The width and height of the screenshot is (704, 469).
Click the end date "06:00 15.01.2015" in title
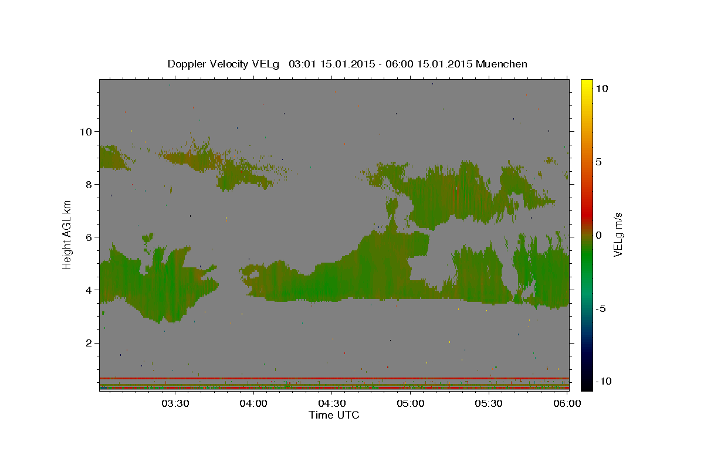[x=428, y=64]
